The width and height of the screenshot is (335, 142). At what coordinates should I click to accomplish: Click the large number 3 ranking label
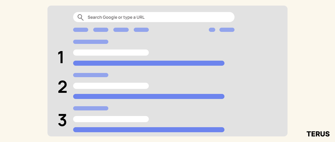(x=63, y=120)
